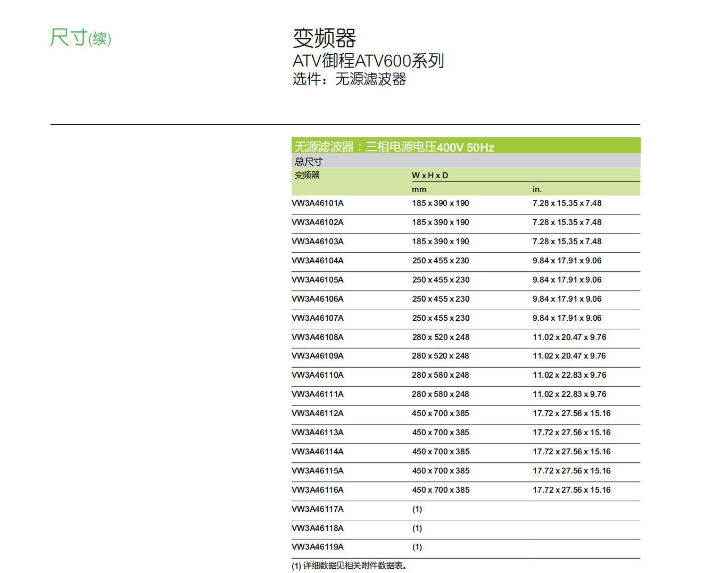Select model VW3A46114A in the table

point(318,452)
